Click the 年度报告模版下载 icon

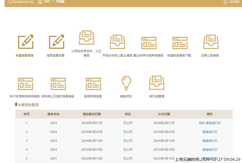click(179, 43)
